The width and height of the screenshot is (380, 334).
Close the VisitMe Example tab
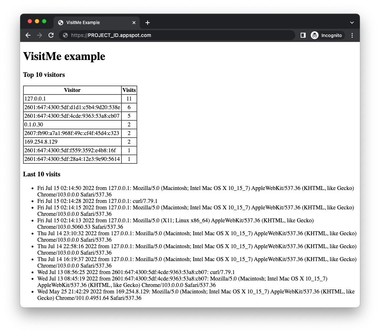coord(134,23)
